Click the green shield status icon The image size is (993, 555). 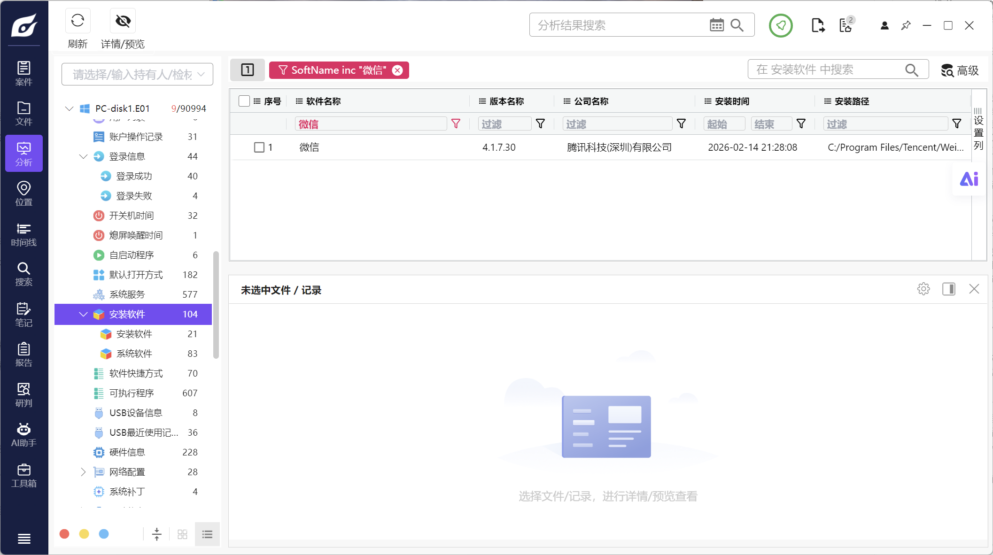click(x=781, y=25)
